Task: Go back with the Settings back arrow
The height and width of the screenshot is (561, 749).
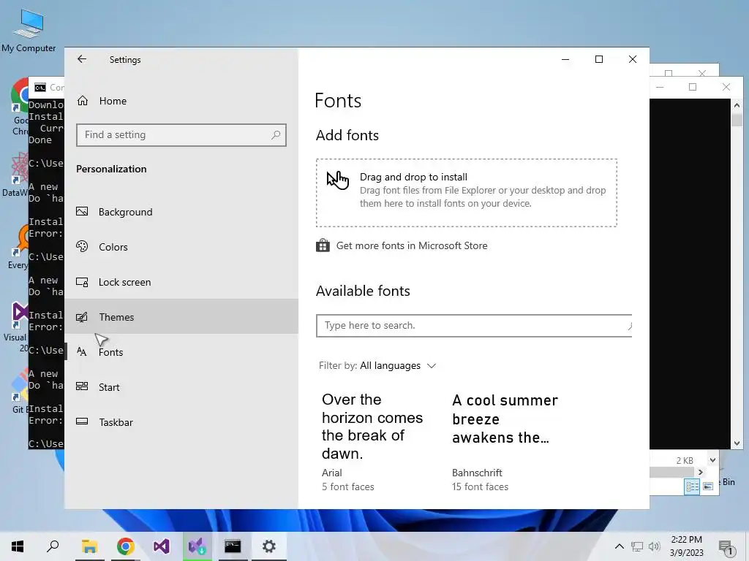Action: pos(82,59)
